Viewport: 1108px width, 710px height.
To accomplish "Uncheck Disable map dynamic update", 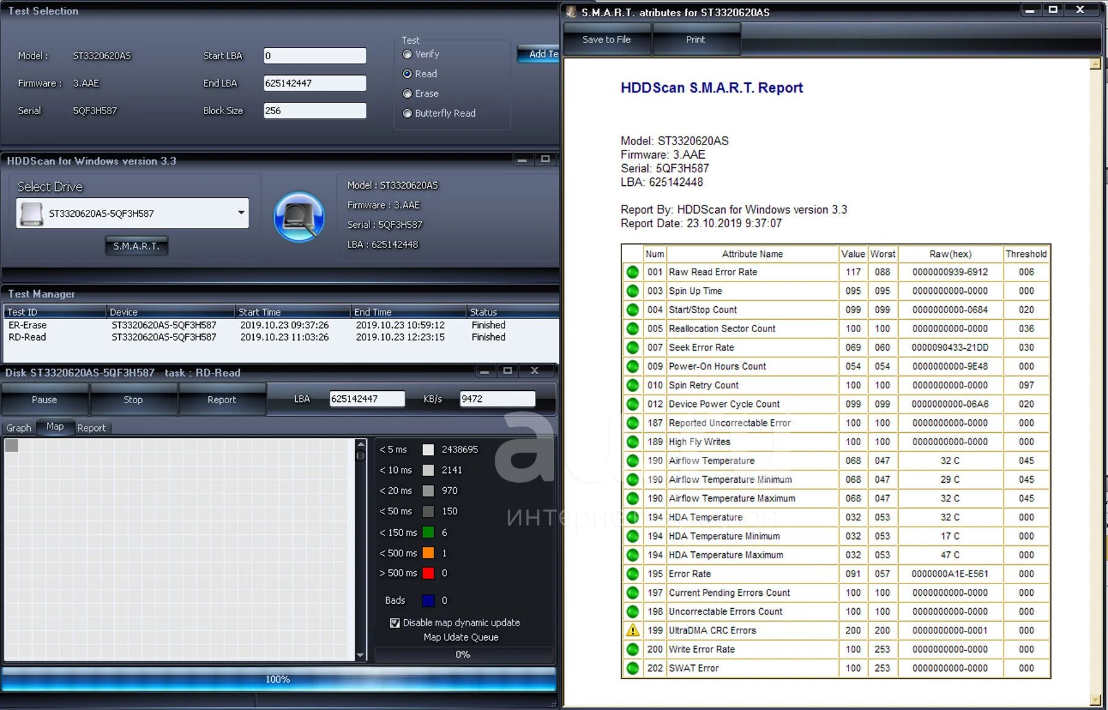I will click(x=395, y=623).
